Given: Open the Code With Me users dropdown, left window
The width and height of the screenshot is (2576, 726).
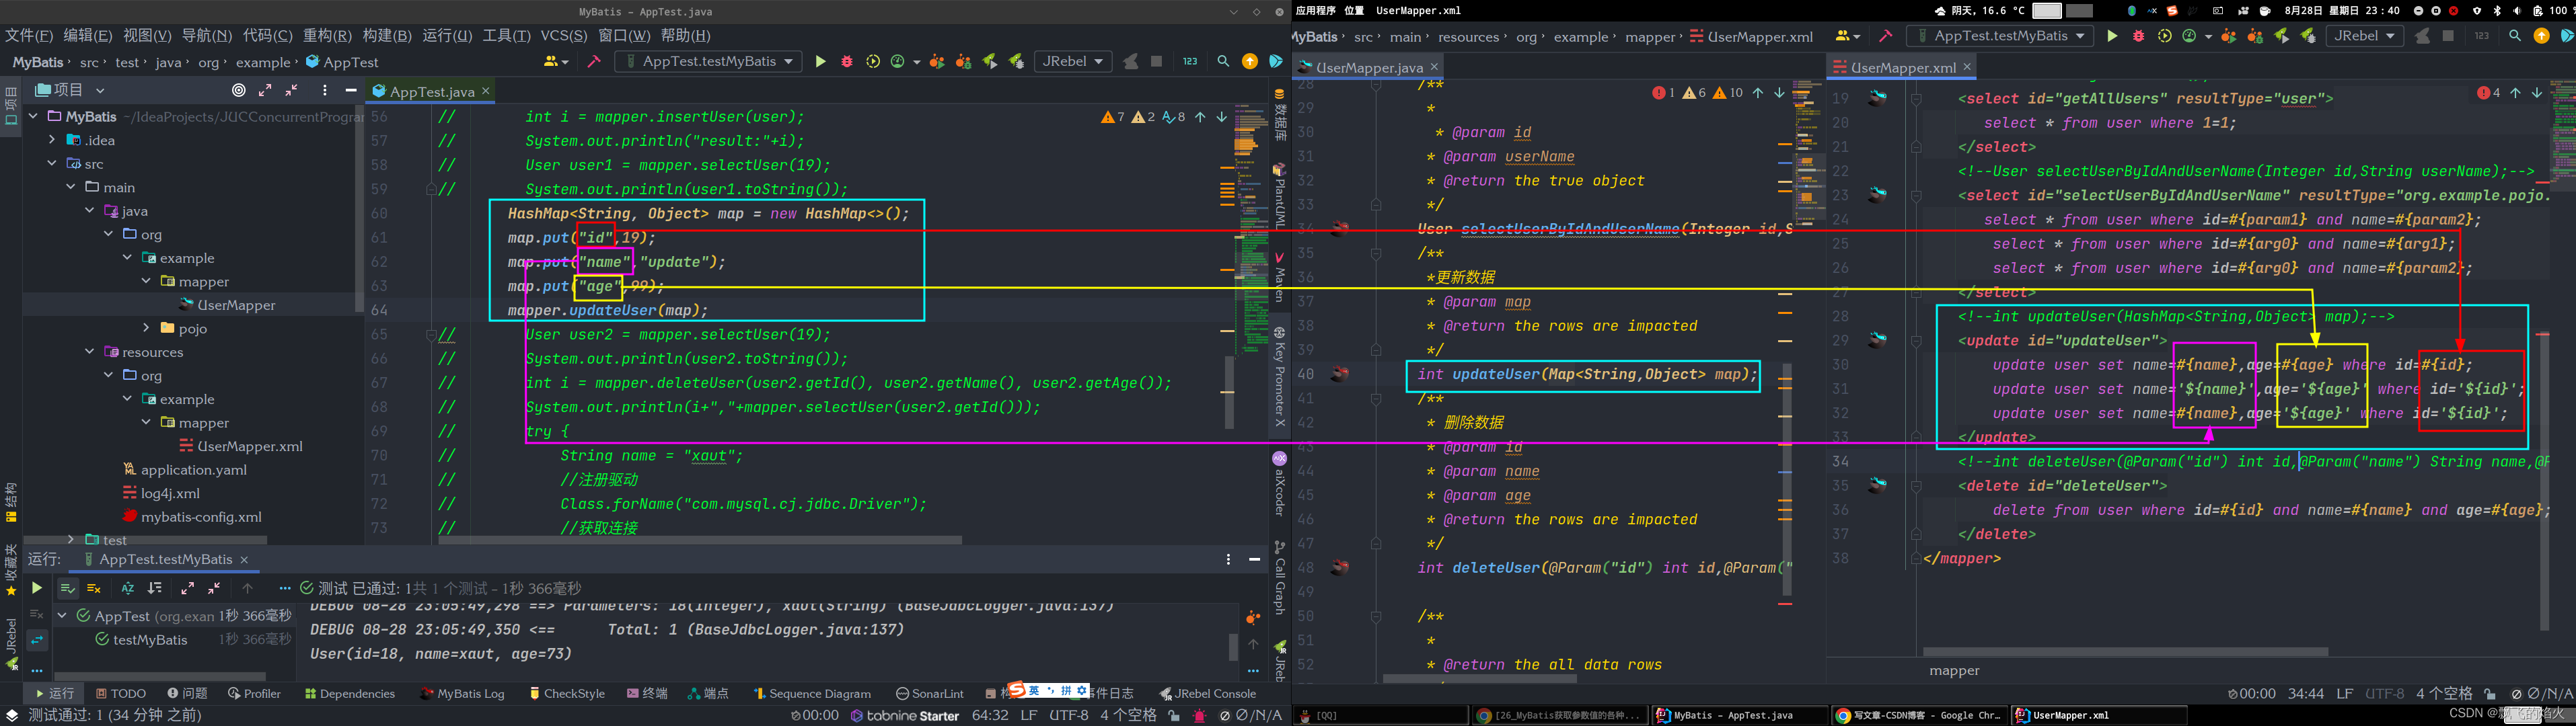Looking at the screenshot, I should (557, 62).
